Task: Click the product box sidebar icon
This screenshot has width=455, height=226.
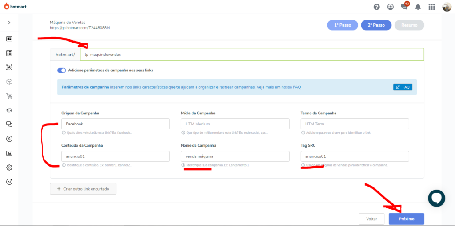Action: pyautogui.click(x=9, y=82)
